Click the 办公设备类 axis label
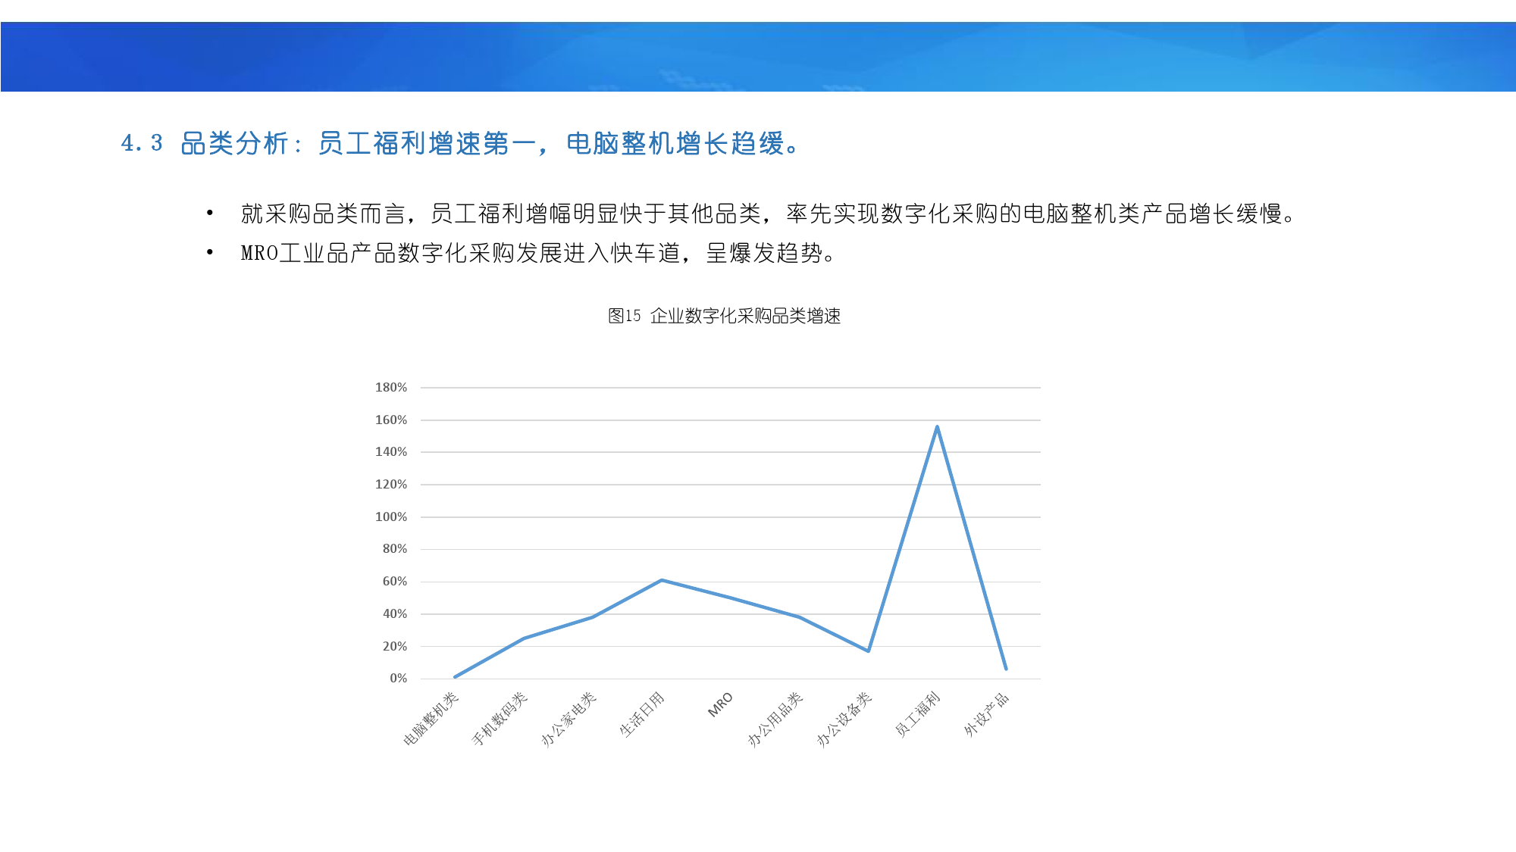1516x852 pixels. [x=844, y=719]
